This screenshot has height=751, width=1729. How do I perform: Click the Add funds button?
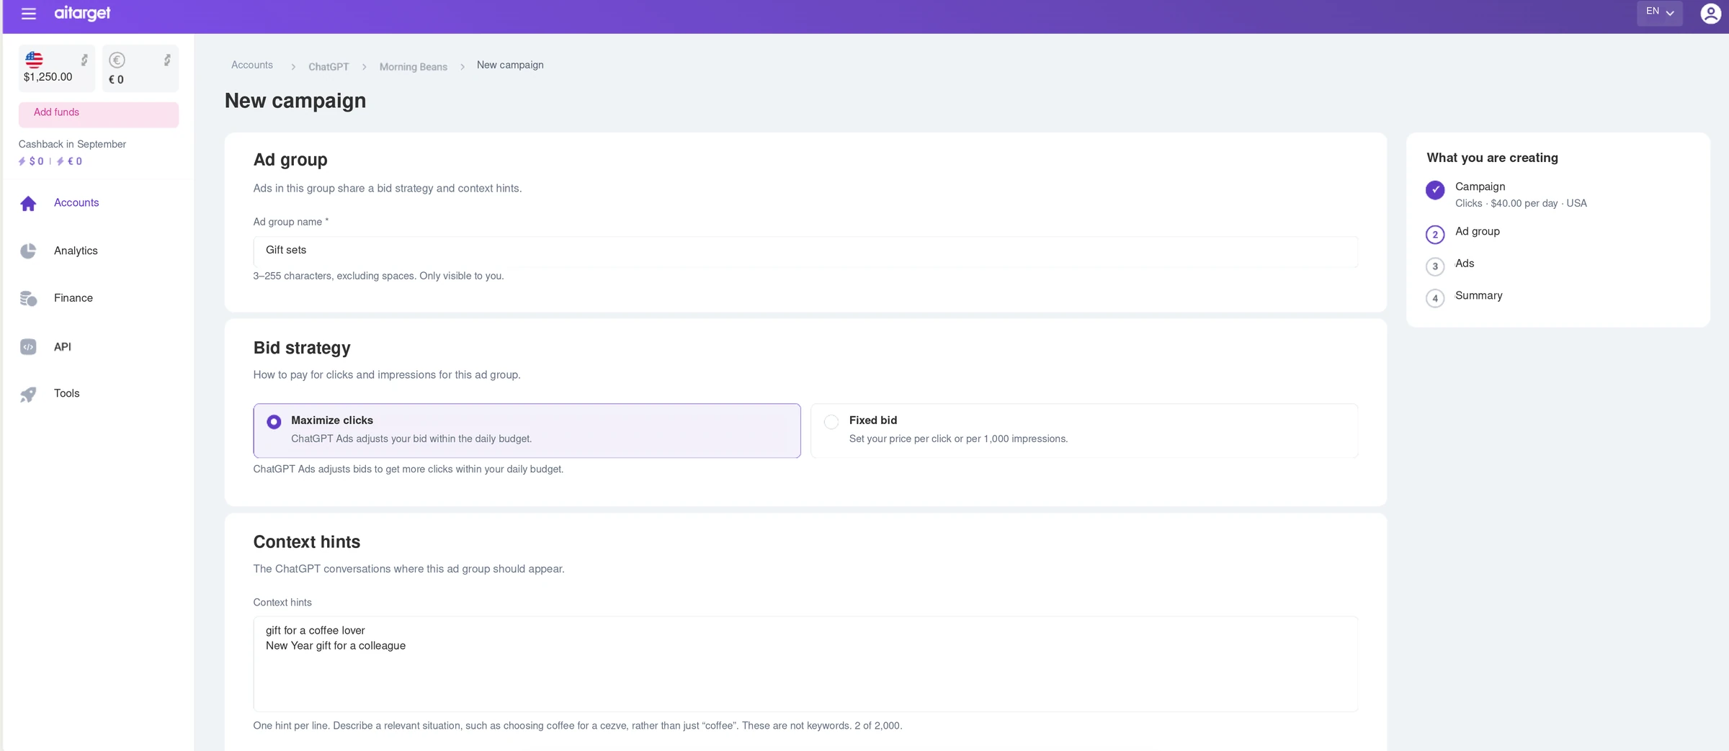99,114
